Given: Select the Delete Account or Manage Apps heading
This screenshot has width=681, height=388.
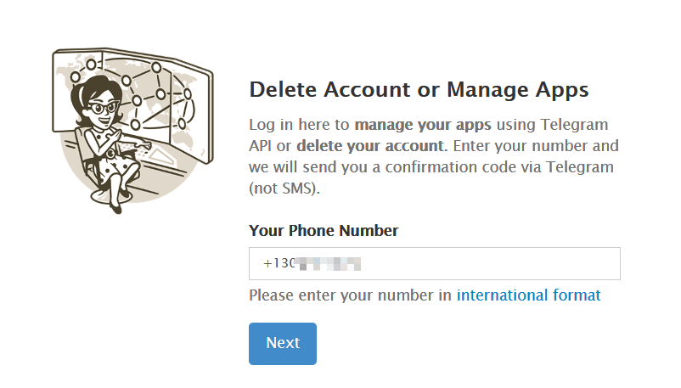Looking at the screenshot, I should coord(419,90).
